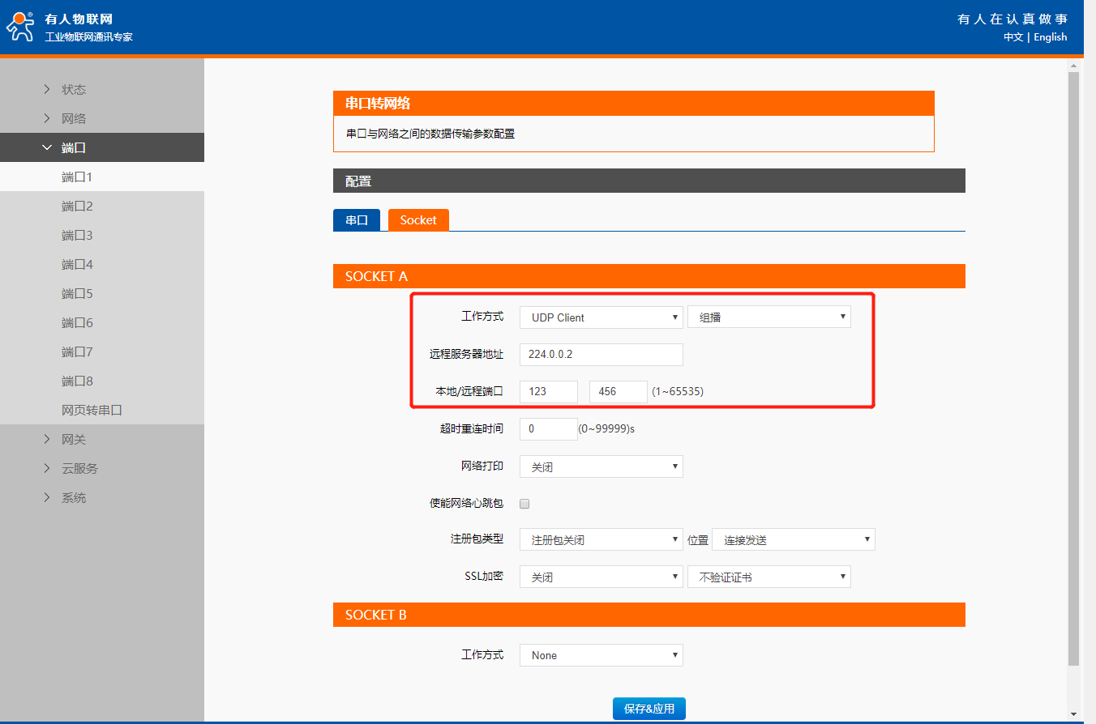This screenshot has height=724, width=1096.
Task: Switch to the 串口 tab
Action: [x=357, y=220]
